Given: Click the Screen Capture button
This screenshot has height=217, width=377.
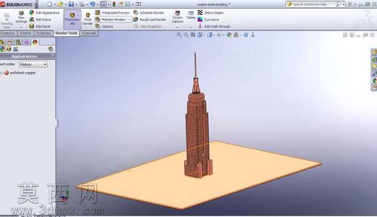Looking at the screenshot, I should coord(177,17).
